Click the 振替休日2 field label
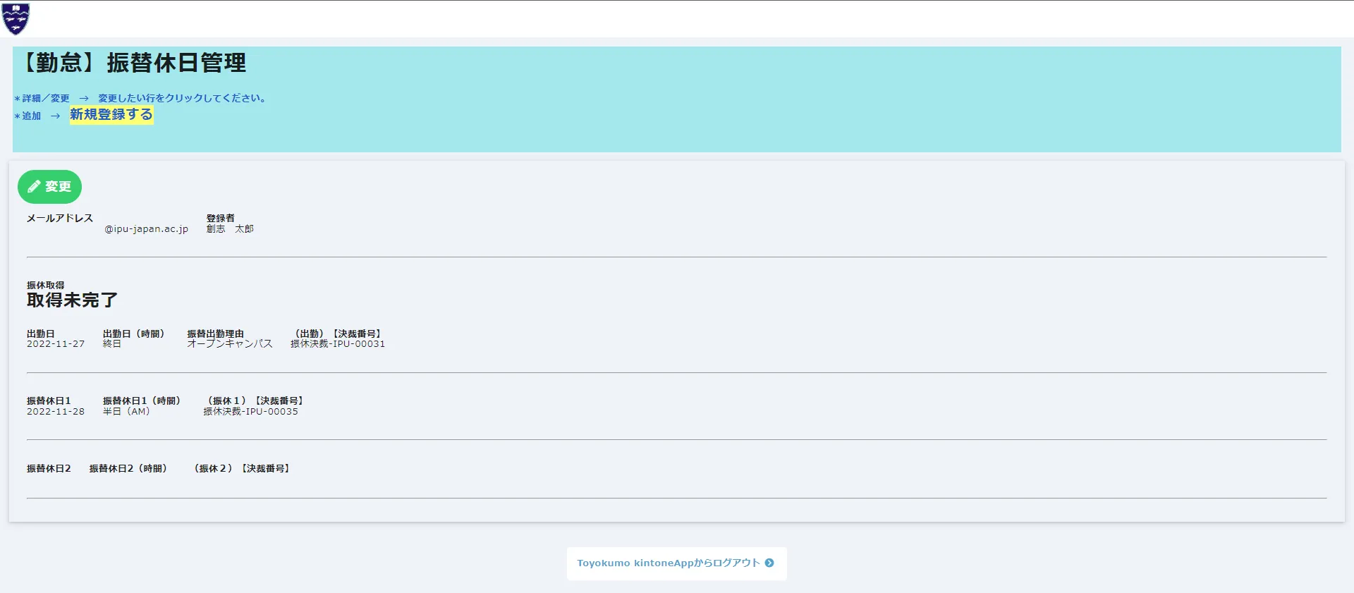Viewport: 1354px width, 593px height. pos(49,468)
